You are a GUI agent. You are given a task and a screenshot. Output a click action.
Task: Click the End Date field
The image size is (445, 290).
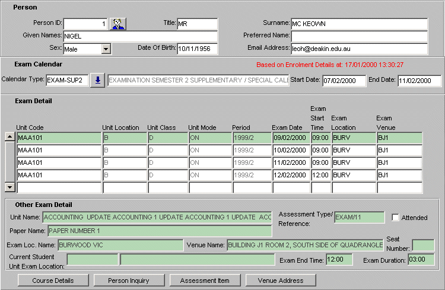pos(419,81)
